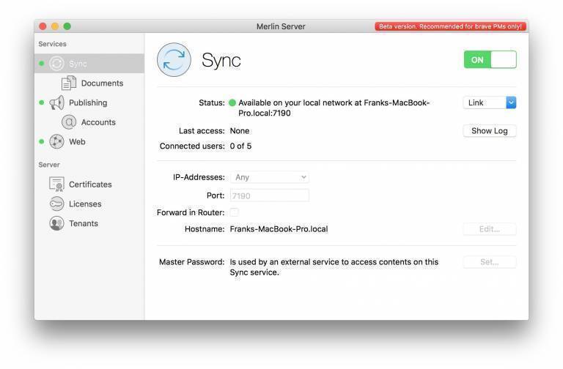Open Publishing megaphone icon
This screenshot has height=369, width=563.
tap(56, 102)
